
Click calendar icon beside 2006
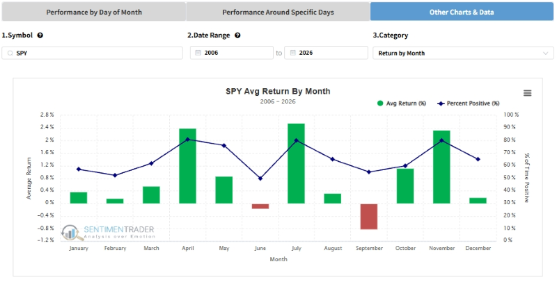click(198, 53)
